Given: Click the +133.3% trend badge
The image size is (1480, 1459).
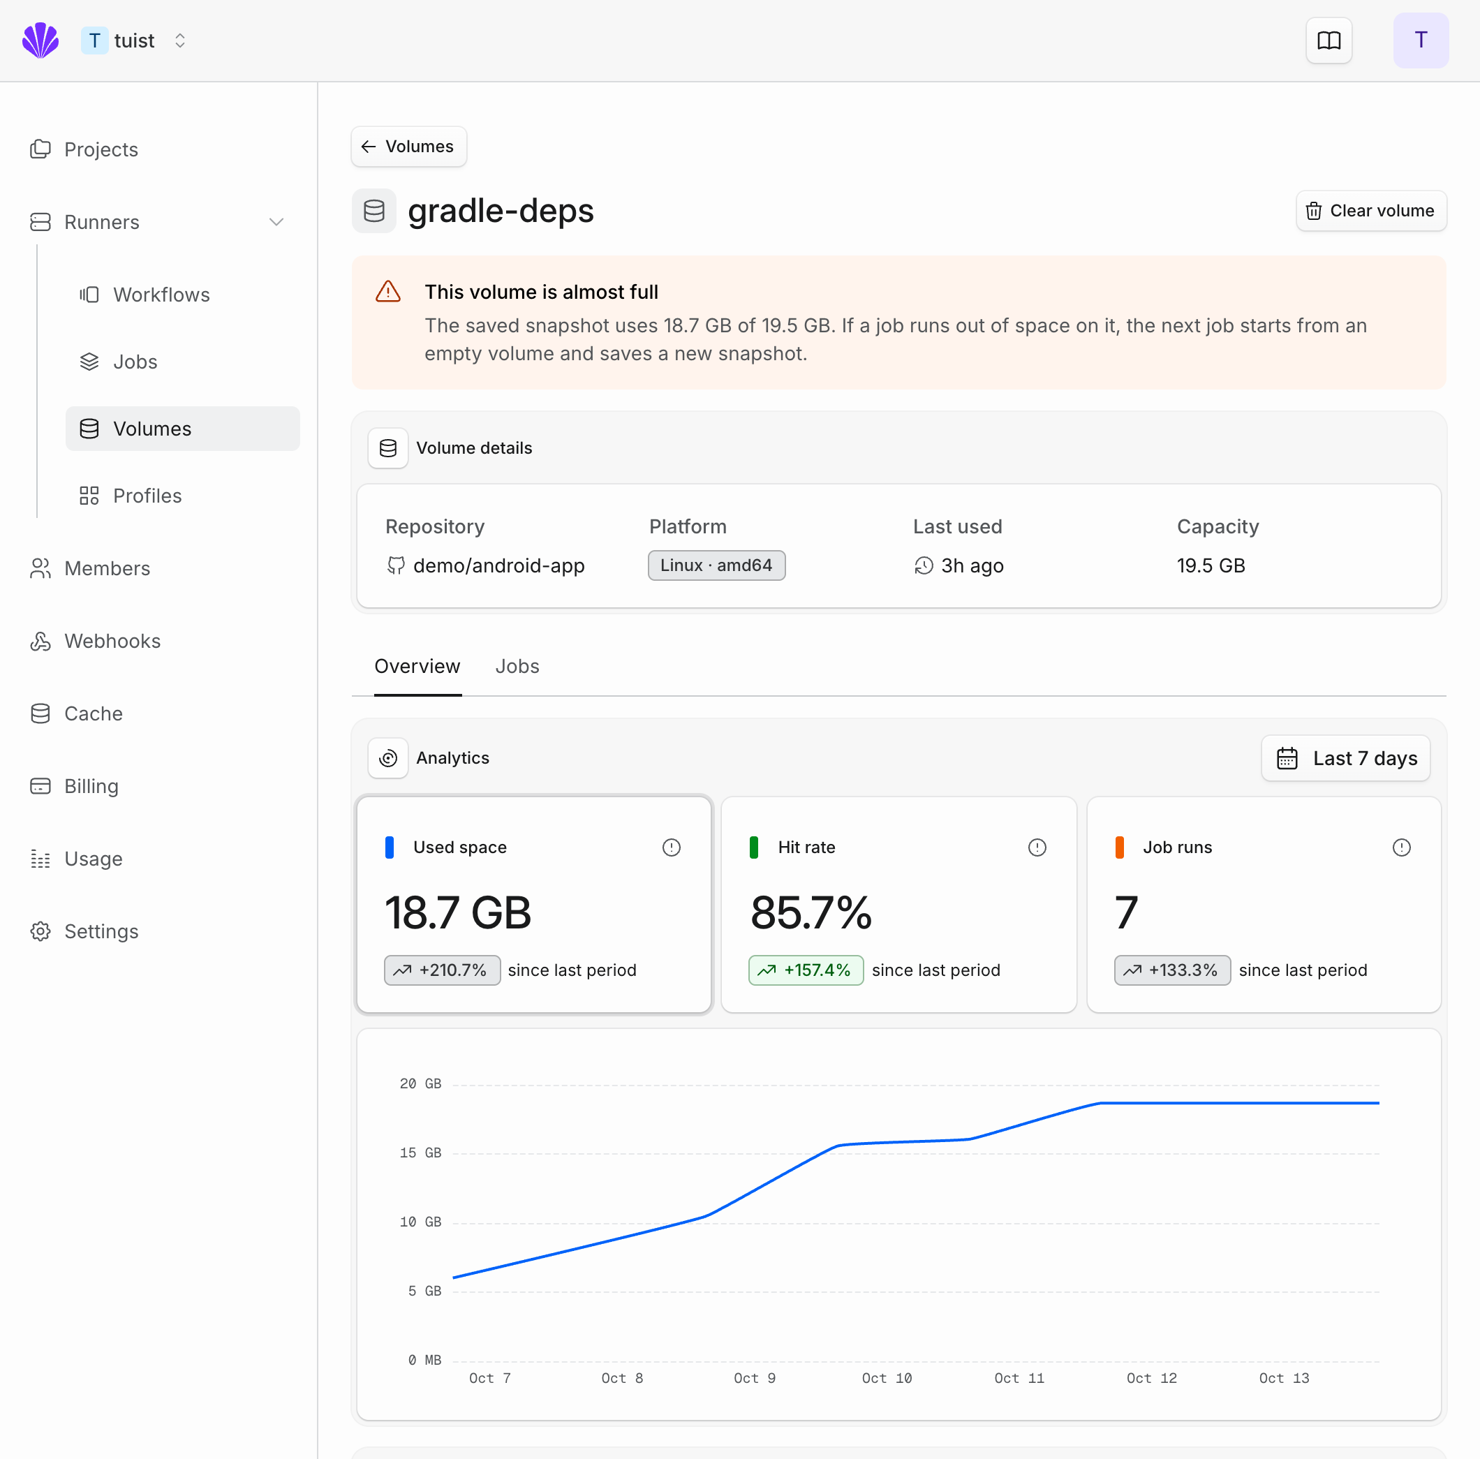Looking at the screenshot, I should tap(1172, 970).
